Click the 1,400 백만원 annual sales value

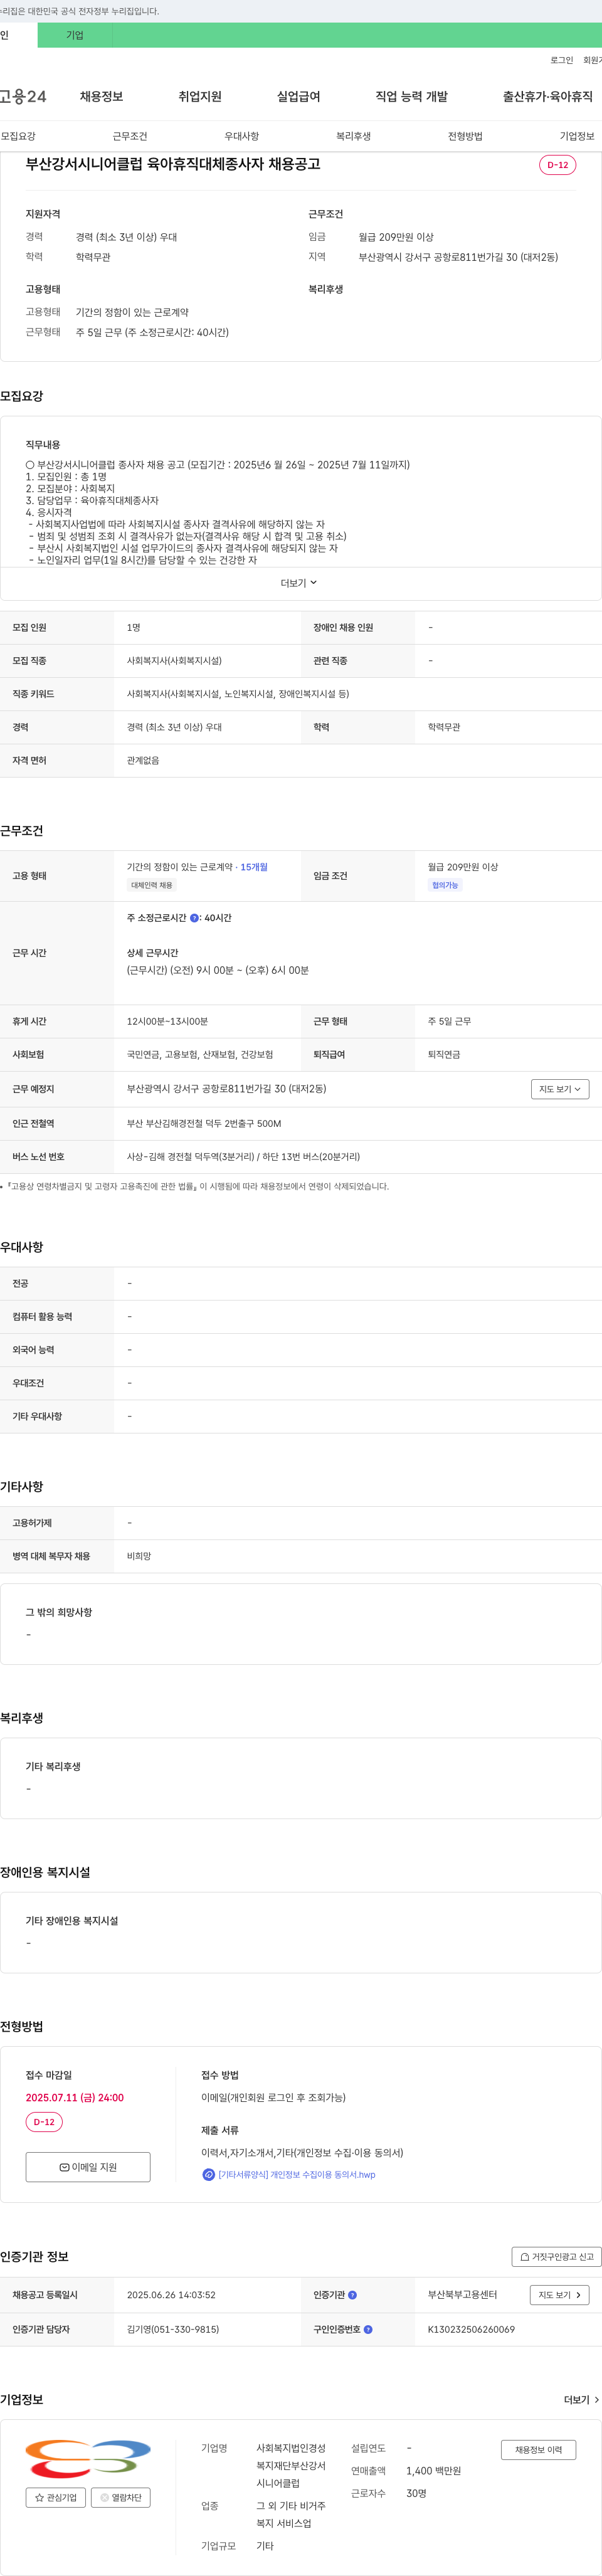pos(433,2471)
